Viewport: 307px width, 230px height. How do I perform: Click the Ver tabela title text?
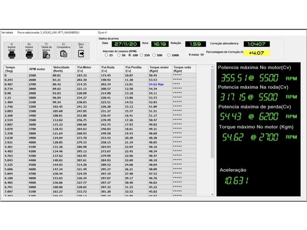[x=7, y=33]
